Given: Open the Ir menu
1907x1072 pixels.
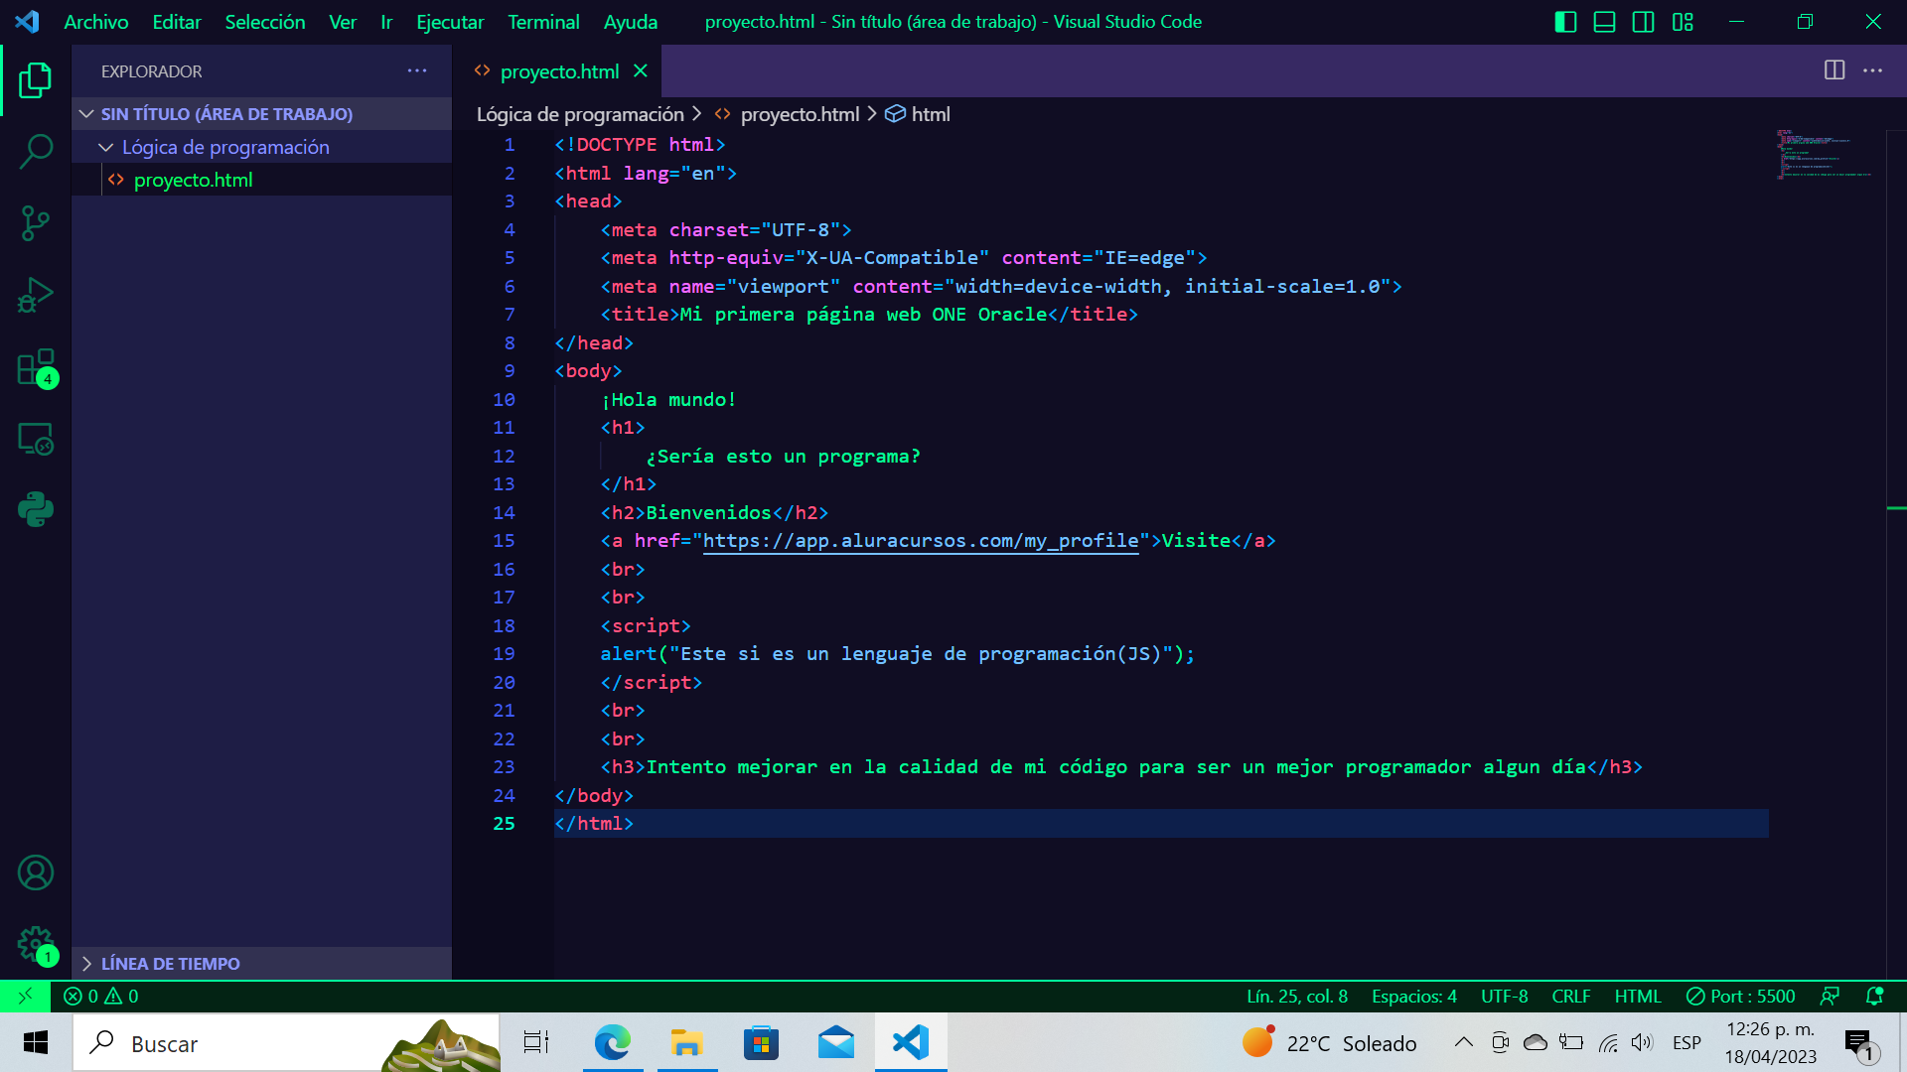Looking at the screenshot, I should coord(386,22).
